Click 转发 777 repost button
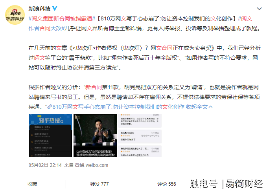The width and height of the screenshot is (267, 192). (x=99, y=184)
